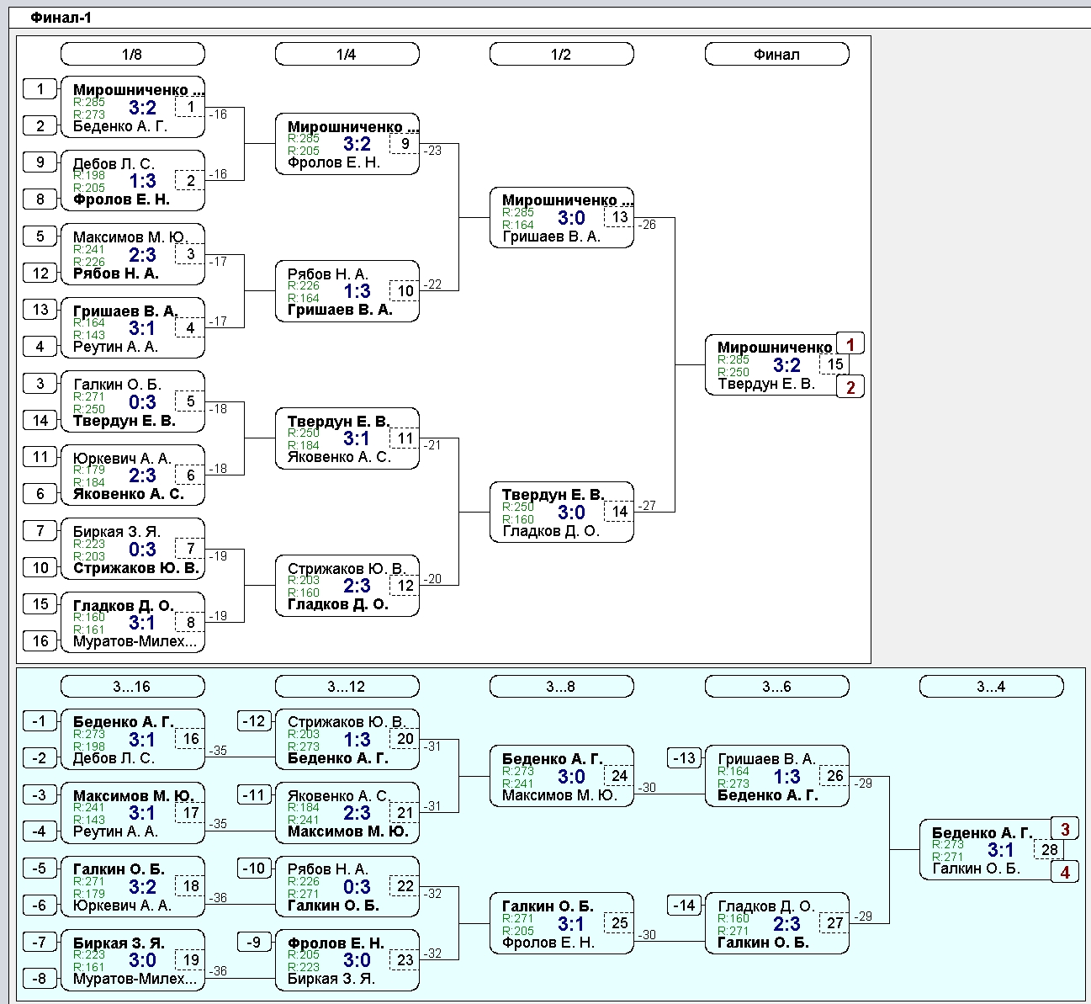Select the 3...16 round header

point(133,687)
